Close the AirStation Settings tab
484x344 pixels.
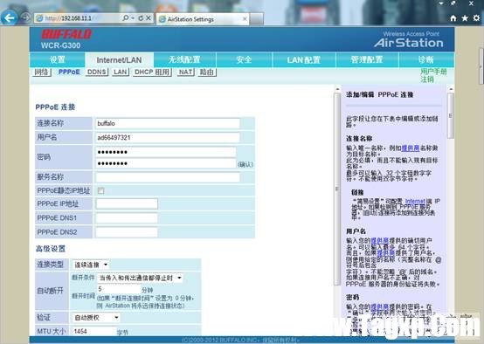(x=245, y=19)
